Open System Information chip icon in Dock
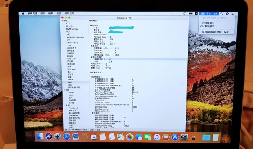 pos(193,137)
